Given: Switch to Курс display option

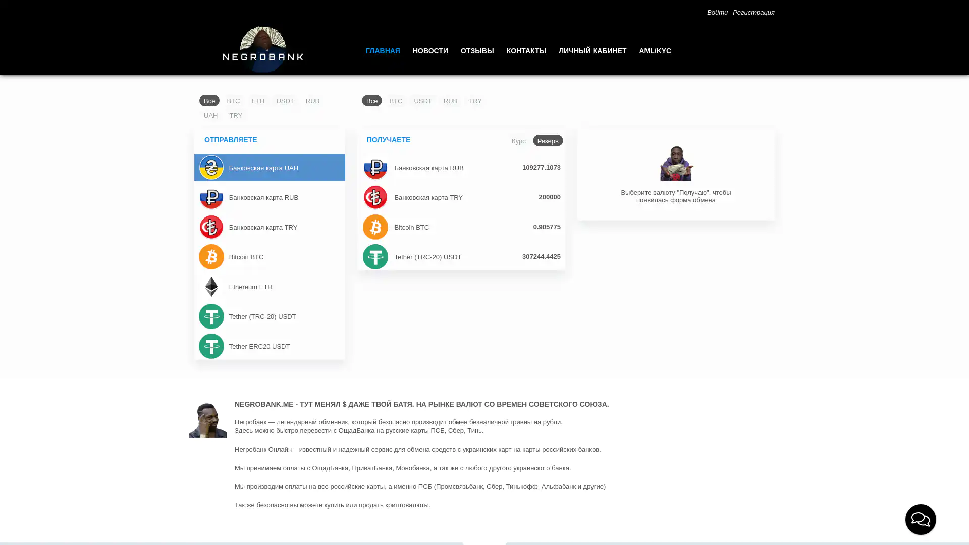Looking at the screenshot, I should click(518, 141).
